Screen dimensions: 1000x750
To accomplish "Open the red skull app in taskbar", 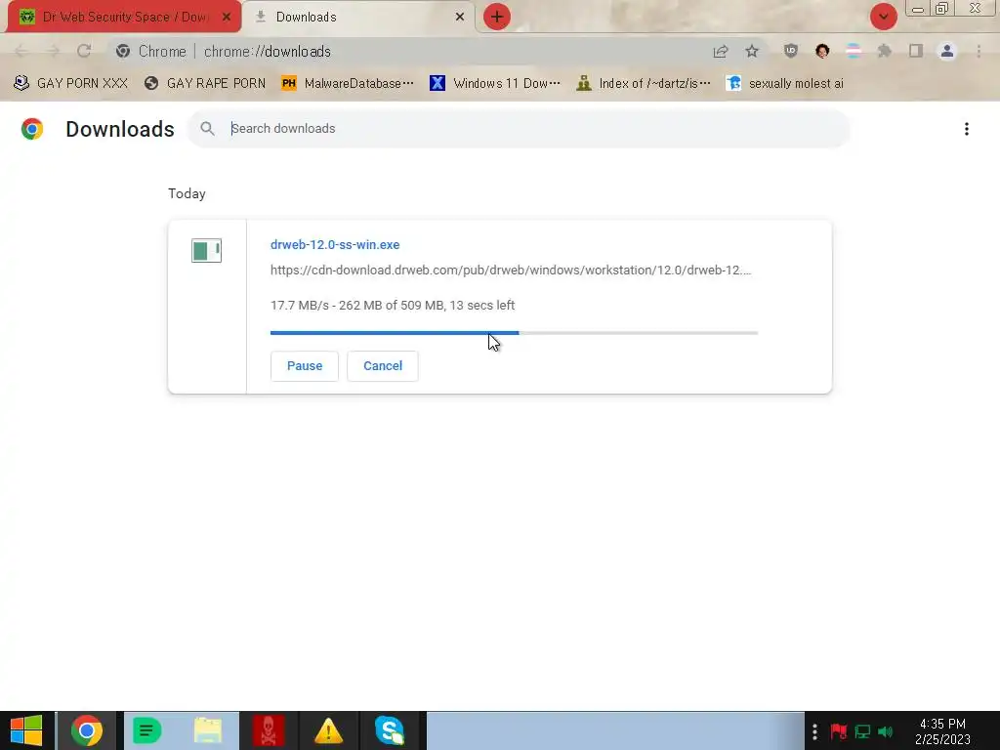I will click(x=268, y=730).
